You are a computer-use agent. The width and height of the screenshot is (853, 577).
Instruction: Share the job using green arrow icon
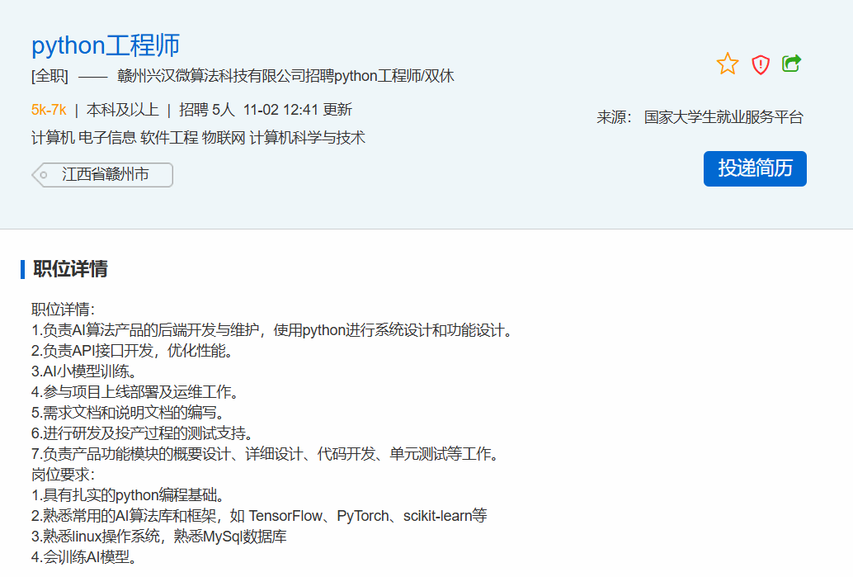tap(791, 64)
